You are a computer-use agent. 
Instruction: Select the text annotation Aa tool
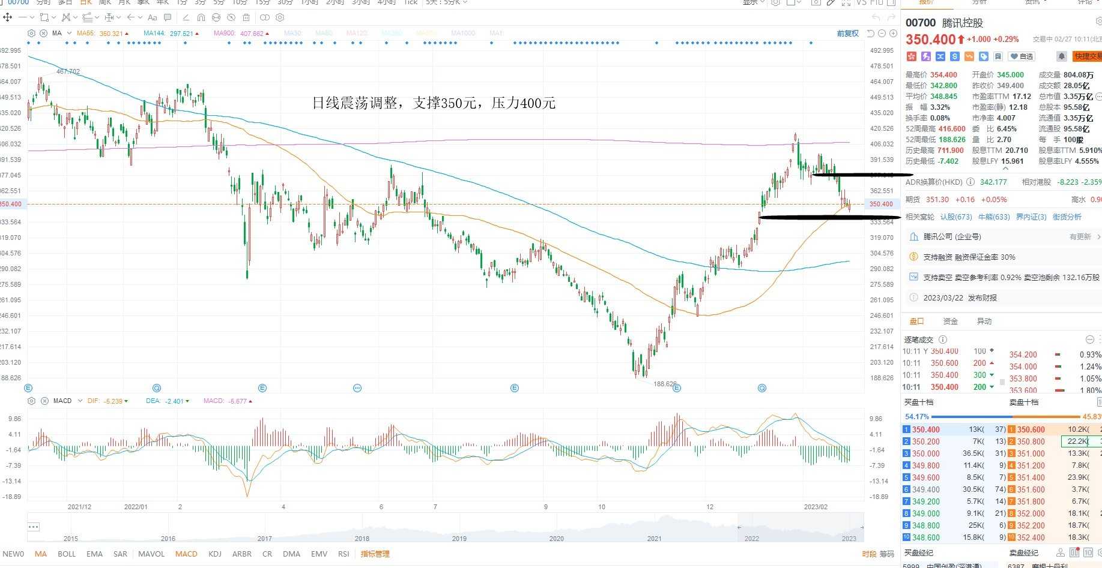pyautogui.click(x=152, y=17)
